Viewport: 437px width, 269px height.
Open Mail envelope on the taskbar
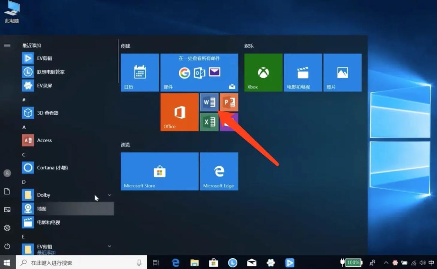click(252, 263)
